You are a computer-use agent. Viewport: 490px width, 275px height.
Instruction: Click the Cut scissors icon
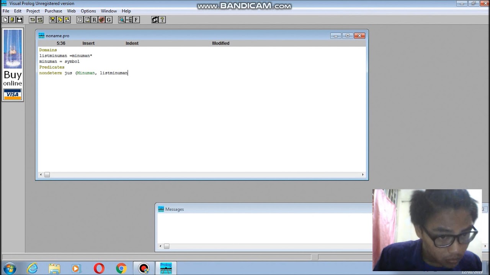pos(53,19)
